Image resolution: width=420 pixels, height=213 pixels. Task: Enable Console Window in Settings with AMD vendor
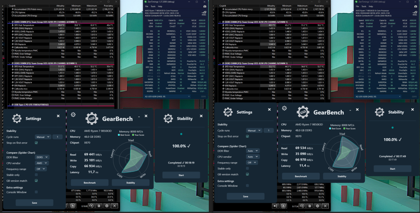pyautogui.click(x=36, y=192)
